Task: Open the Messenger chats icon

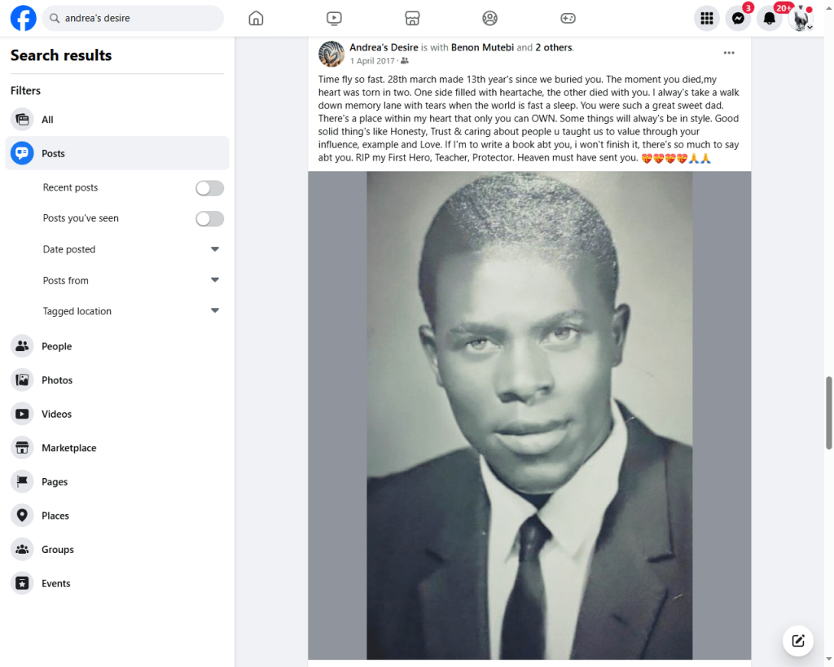Action: [738, 18]
